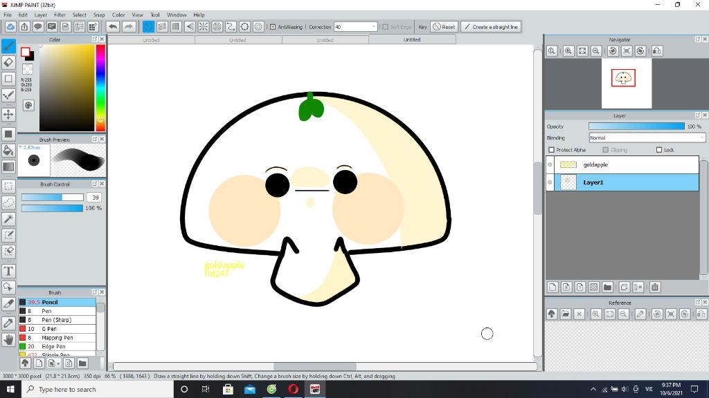Viewport: 709px width, 398px height.
Task: Select the Edge Pen brush
Action: coord(57,347)
